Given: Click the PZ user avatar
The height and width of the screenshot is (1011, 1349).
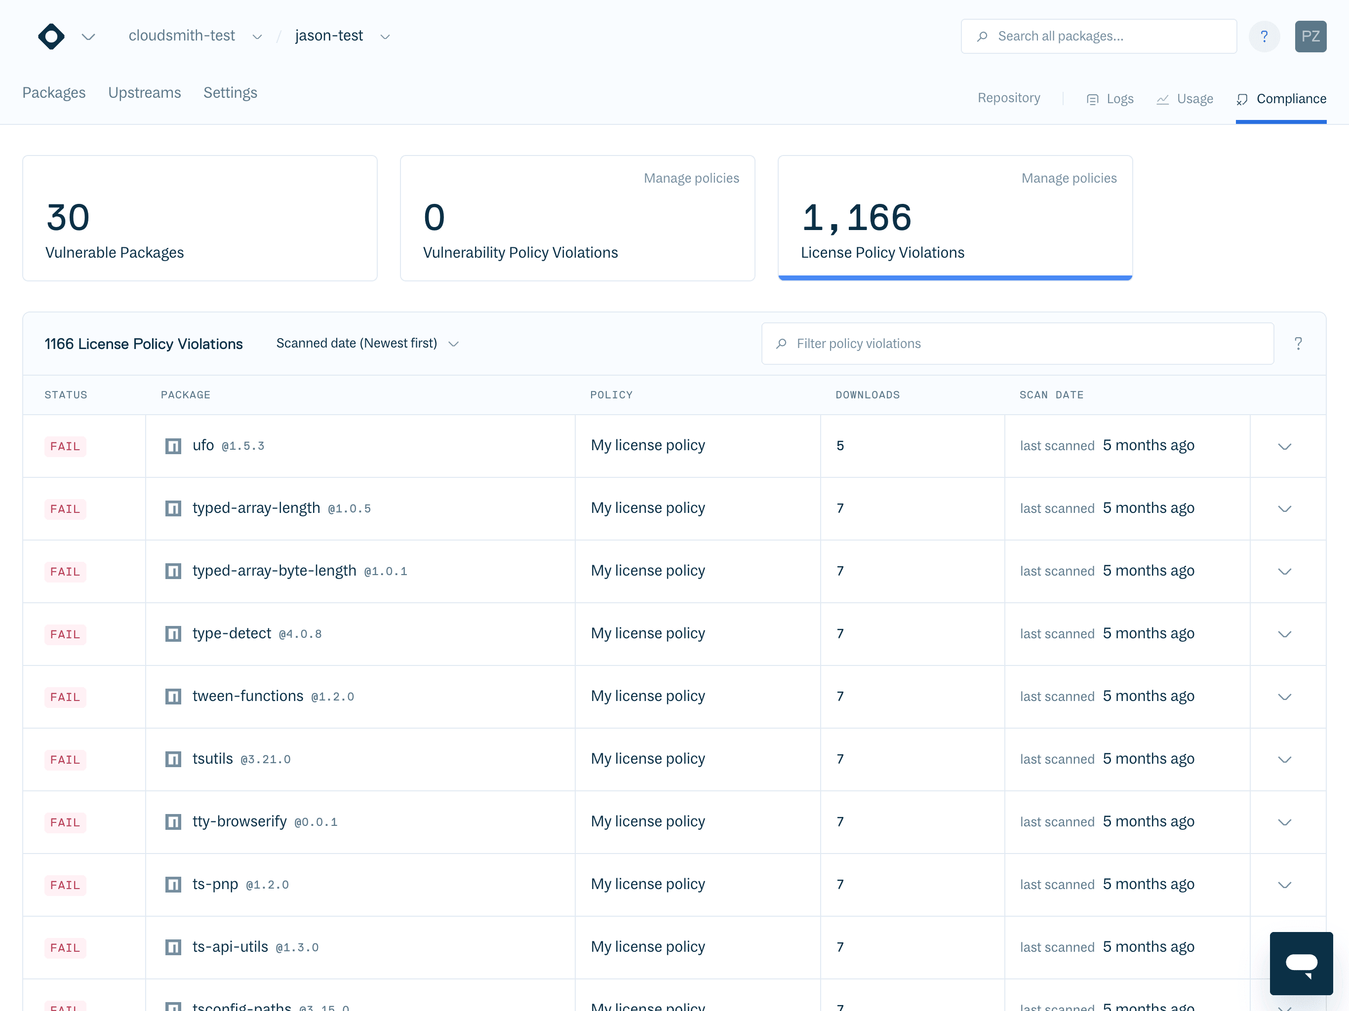Looking at the screenshot, I should (1310, 36).
